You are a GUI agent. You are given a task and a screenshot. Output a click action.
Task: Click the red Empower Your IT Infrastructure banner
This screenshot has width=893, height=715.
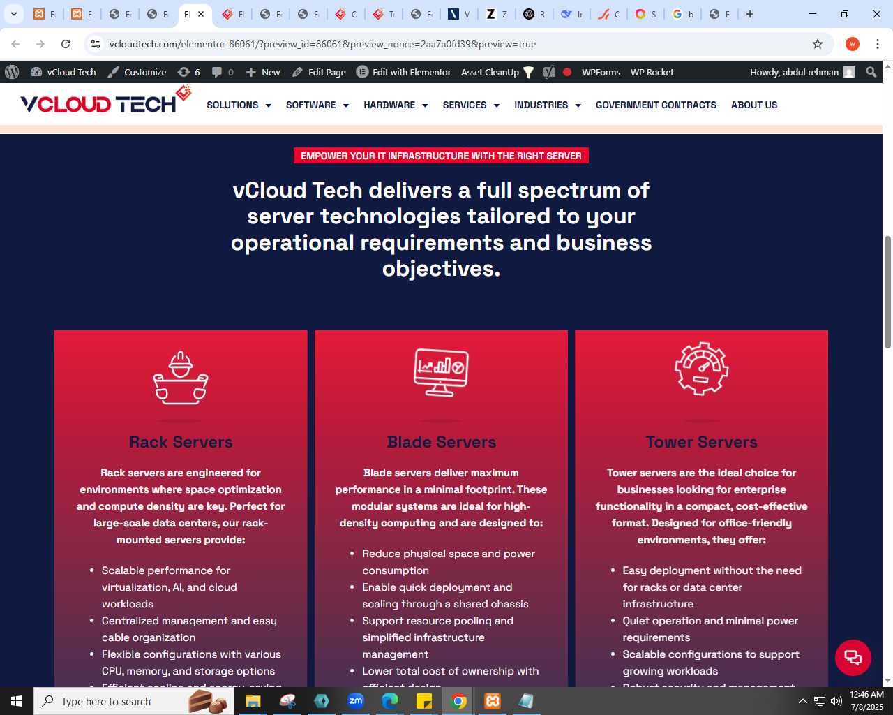[x=441, y=156]
